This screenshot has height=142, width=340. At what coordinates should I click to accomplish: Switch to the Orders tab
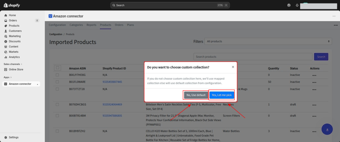[x=119, y=25]
